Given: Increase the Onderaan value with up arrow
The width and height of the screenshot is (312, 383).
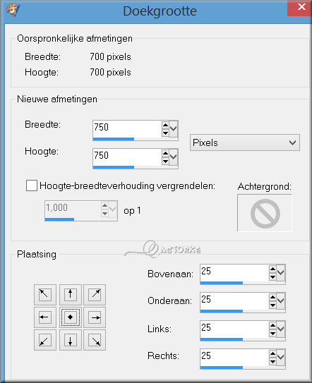Looking at the screenshot, I should tap(272, 297).
